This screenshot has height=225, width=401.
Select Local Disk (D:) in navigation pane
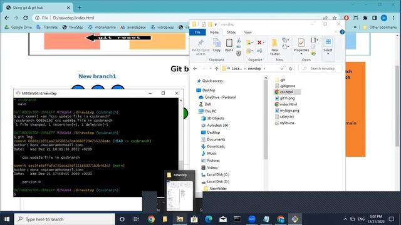[215, 181]
